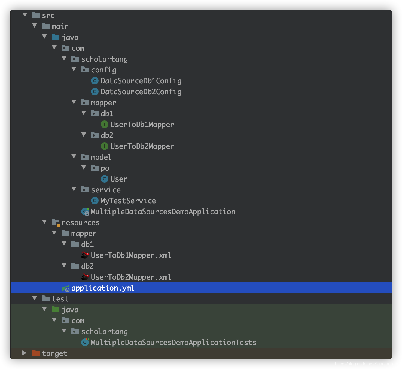Click the resources folder icon
Viewport: 402px width, 369px height.
pyautogui.click(x=56, y=223)
